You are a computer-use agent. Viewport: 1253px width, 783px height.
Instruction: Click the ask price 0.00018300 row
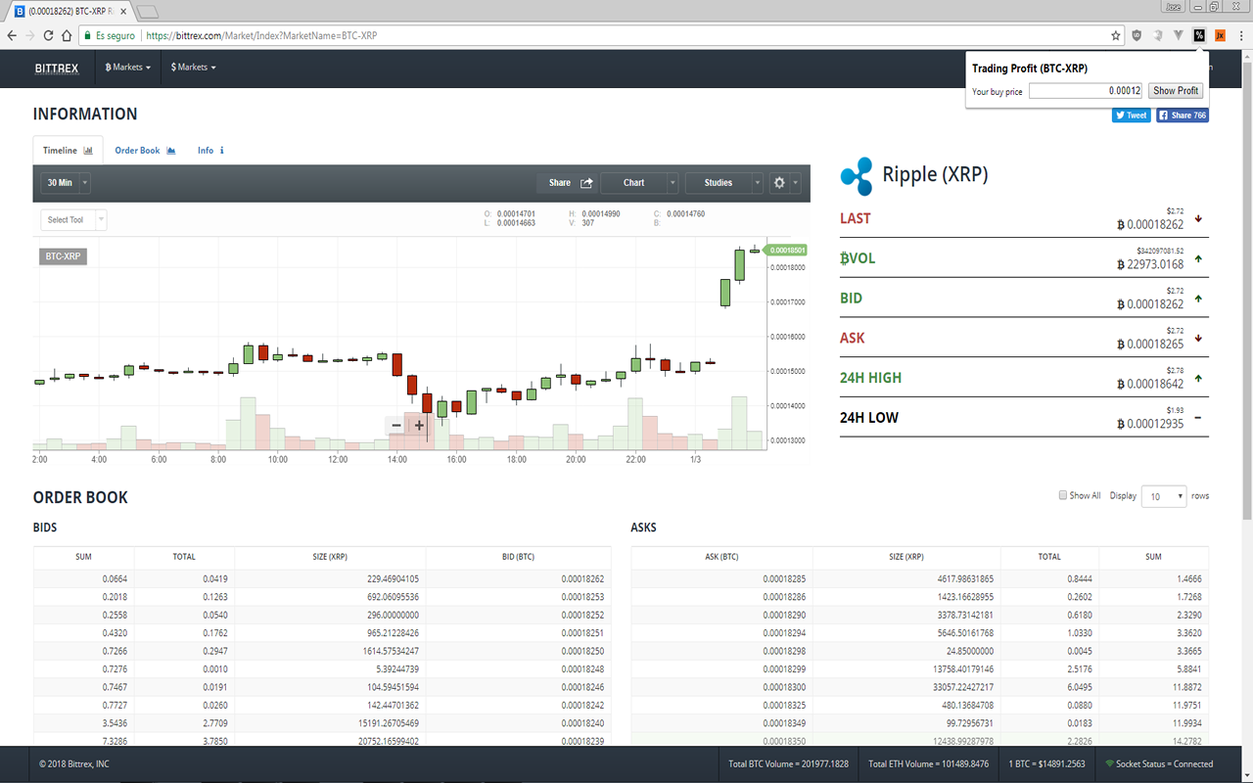[920, 688]
